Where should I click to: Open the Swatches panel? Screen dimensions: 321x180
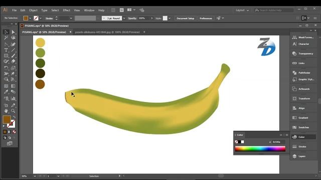[303, 127]
